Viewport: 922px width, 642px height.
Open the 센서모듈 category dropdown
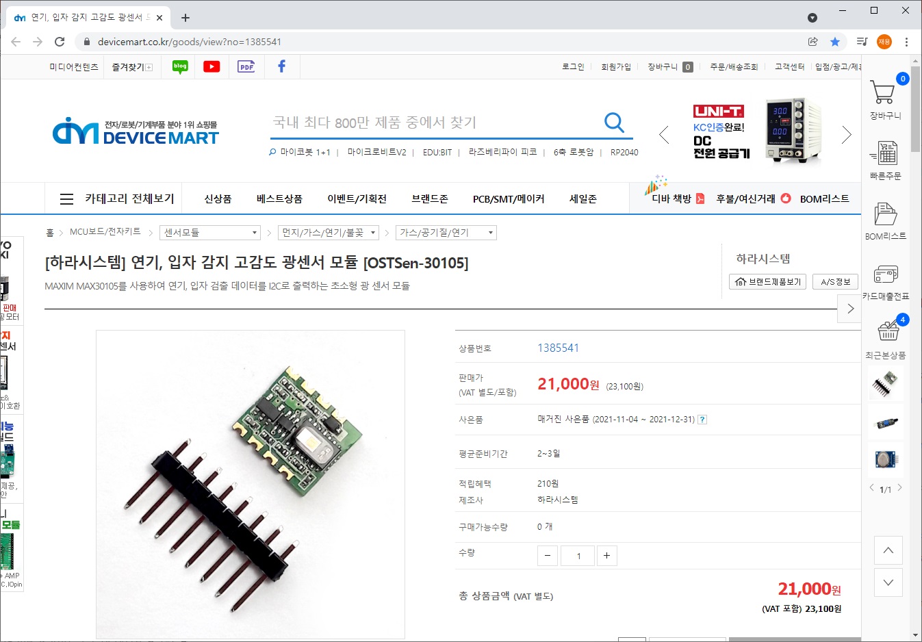pyautogui.click(x=210, y=233)
